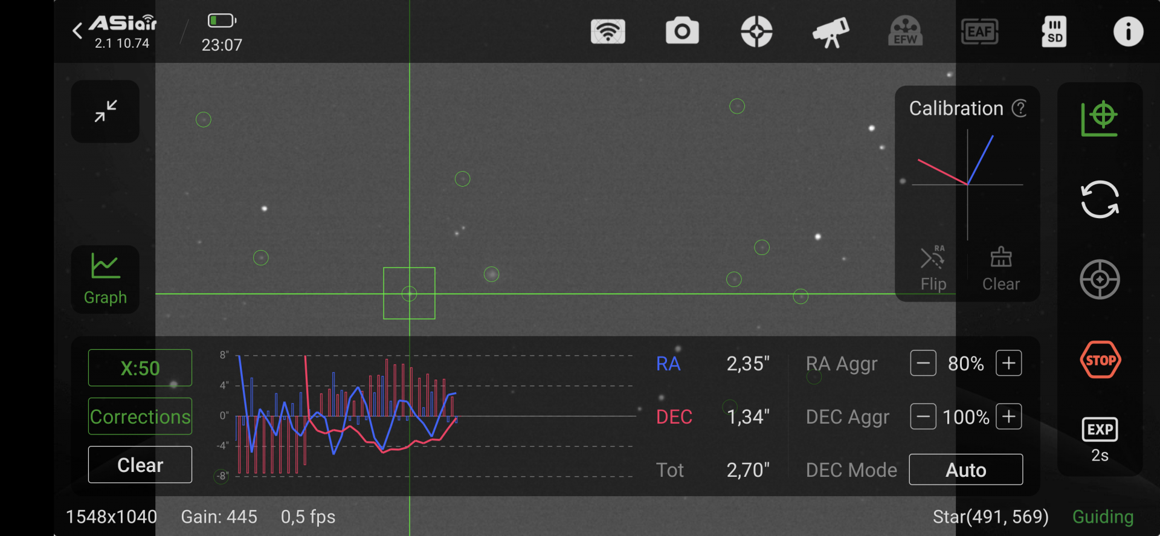
Task: Change the X:50 graph scale
Action: [x=140, y=367]
